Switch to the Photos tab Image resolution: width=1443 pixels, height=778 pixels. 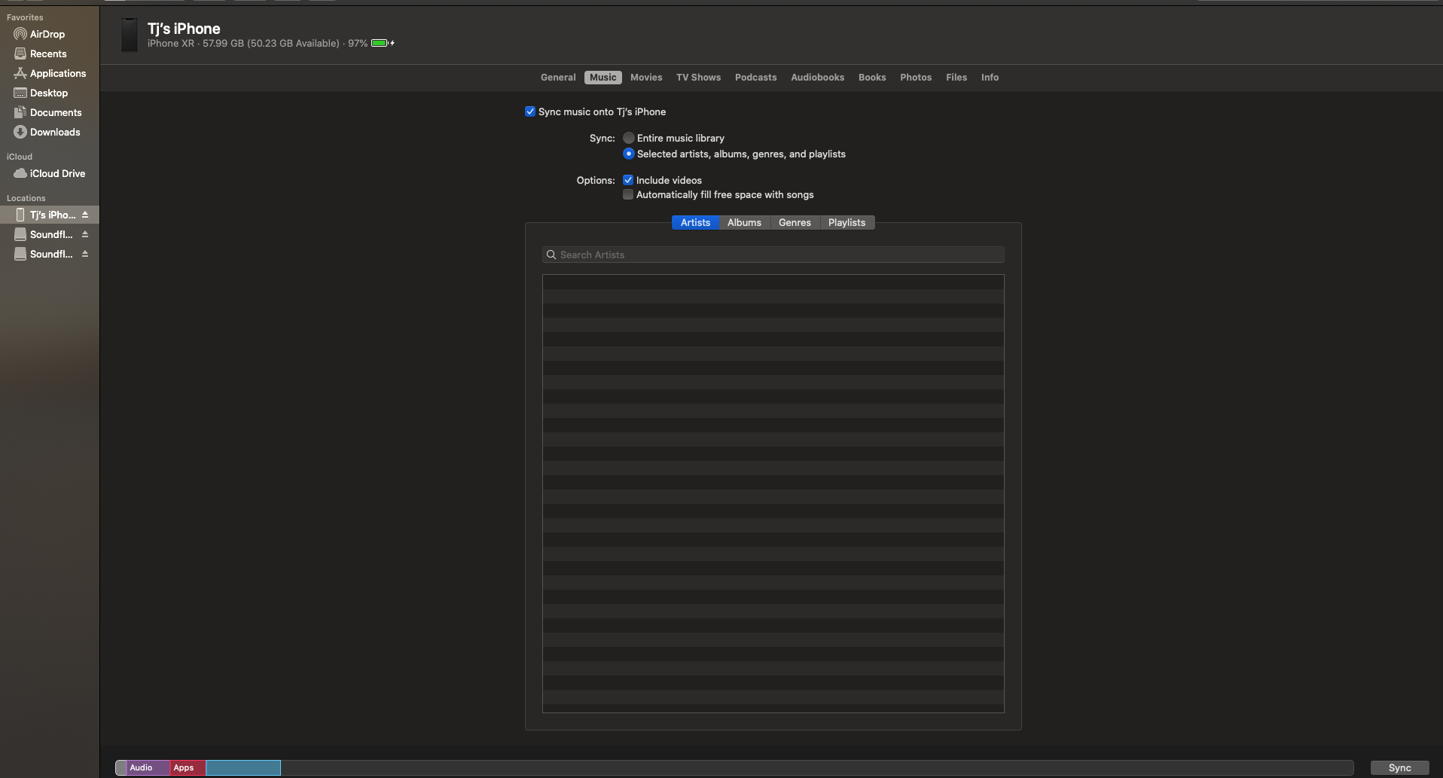point(916,78)
